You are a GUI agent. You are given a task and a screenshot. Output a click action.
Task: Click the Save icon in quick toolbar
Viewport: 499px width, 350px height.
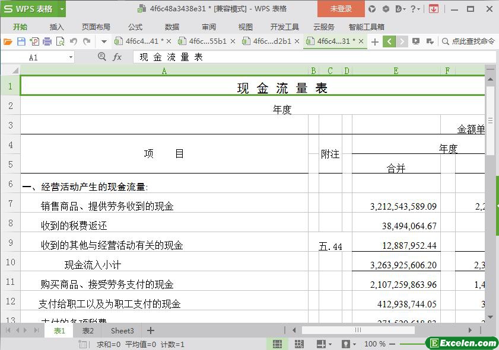(x=21, y=41)
